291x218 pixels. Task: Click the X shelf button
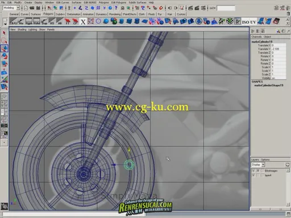[83, 22]
